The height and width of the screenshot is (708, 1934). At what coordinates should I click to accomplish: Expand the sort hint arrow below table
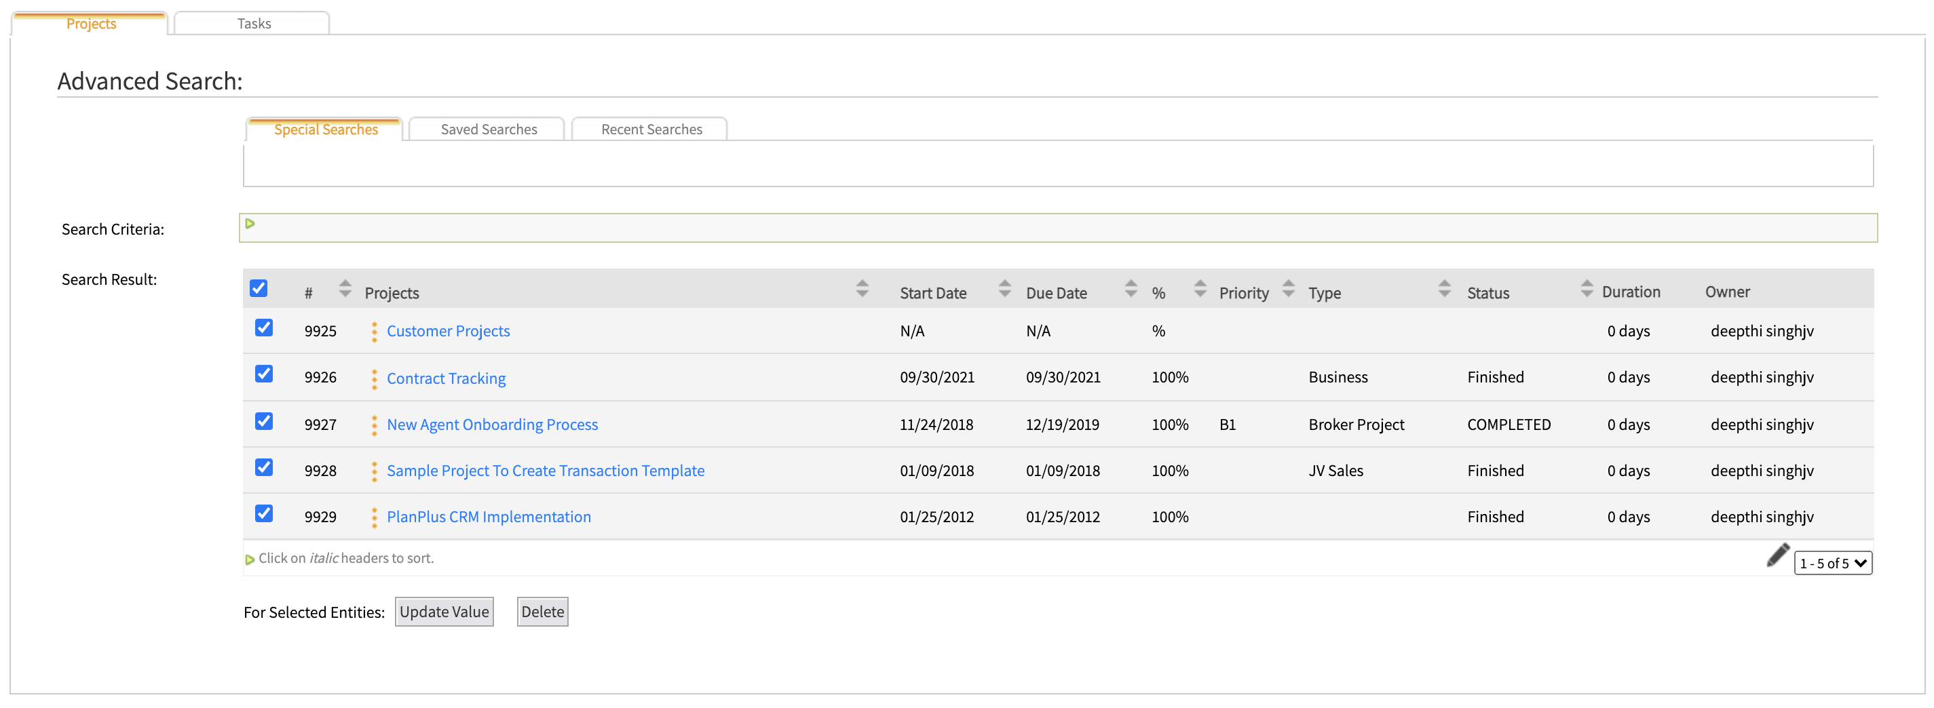tap(249, 559)
